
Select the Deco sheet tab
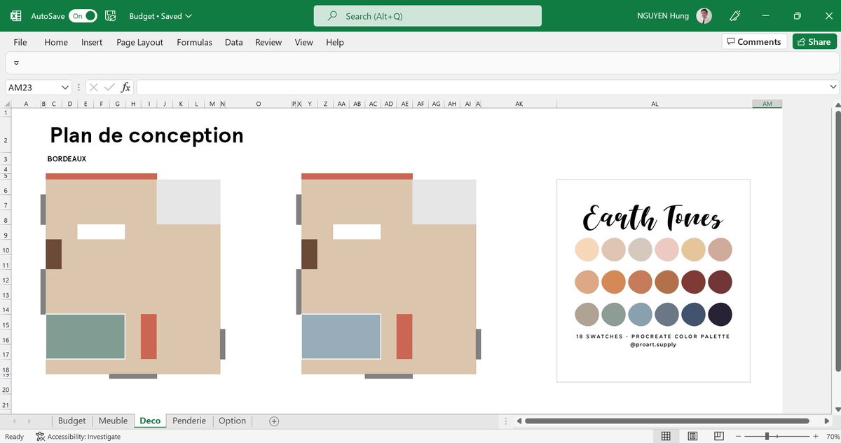coord(150,421)
